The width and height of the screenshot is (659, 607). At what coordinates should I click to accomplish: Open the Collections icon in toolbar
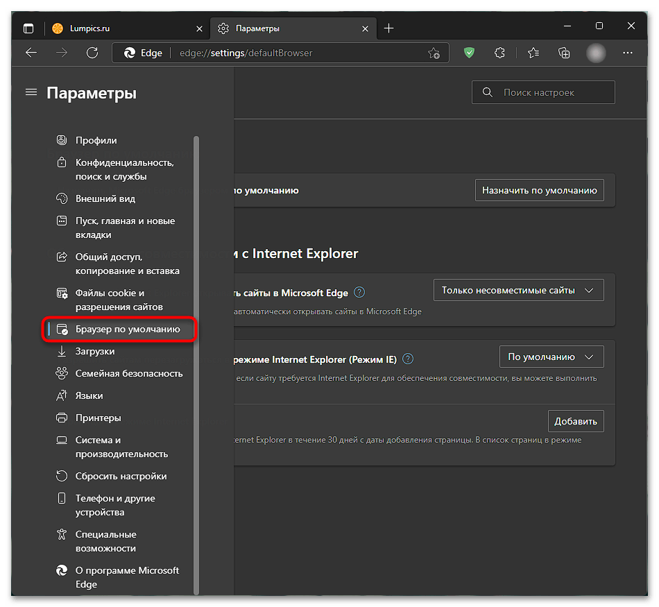point(563,53)
